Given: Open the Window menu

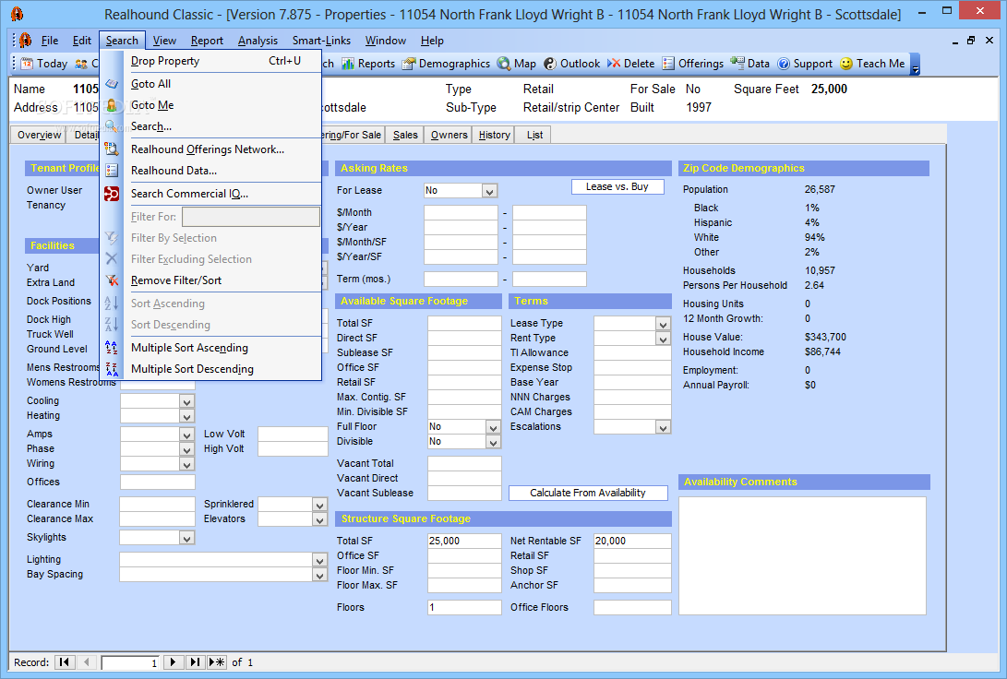Looking at the screenshot, I should [385, 41].
